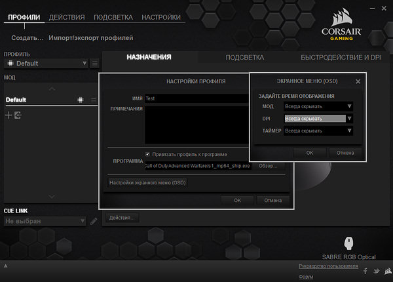Click the Обзор browse button
The height and width of the screenshot is (282, 393).
pyautogui.click(x=267, y=166)
